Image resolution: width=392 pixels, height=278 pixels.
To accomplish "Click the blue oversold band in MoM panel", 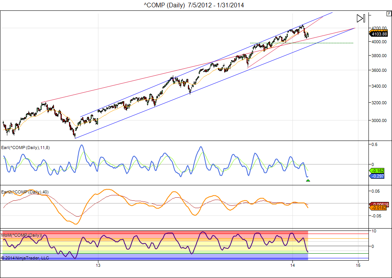I will 154,257.
